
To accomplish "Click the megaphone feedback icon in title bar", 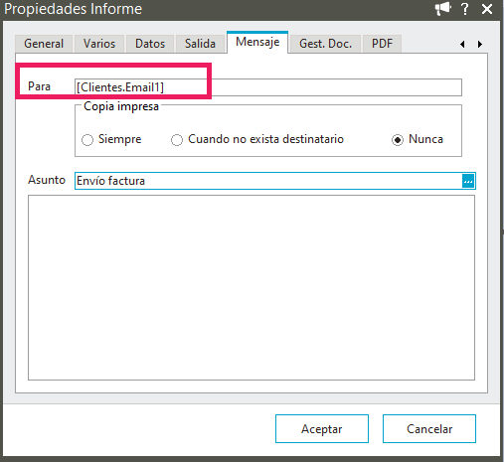I will click(443, 9).
